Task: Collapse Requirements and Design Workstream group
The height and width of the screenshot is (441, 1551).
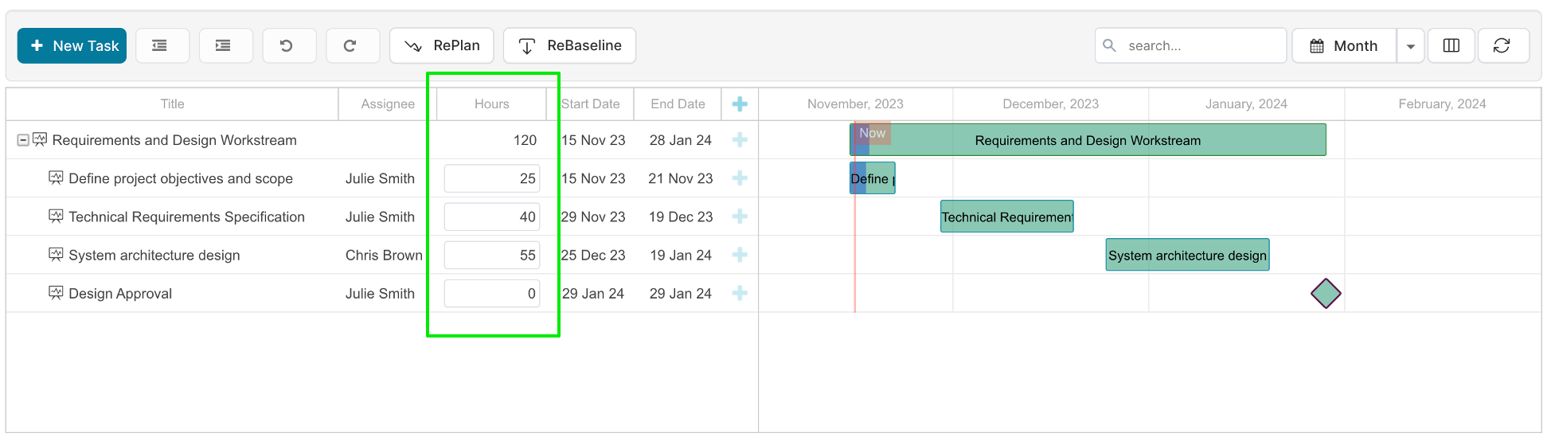Action: pos(23,140)
